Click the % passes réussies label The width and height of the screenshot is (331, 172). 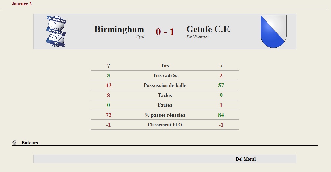(165, 115)
